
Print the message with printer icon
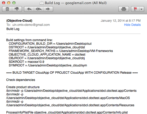124,9
